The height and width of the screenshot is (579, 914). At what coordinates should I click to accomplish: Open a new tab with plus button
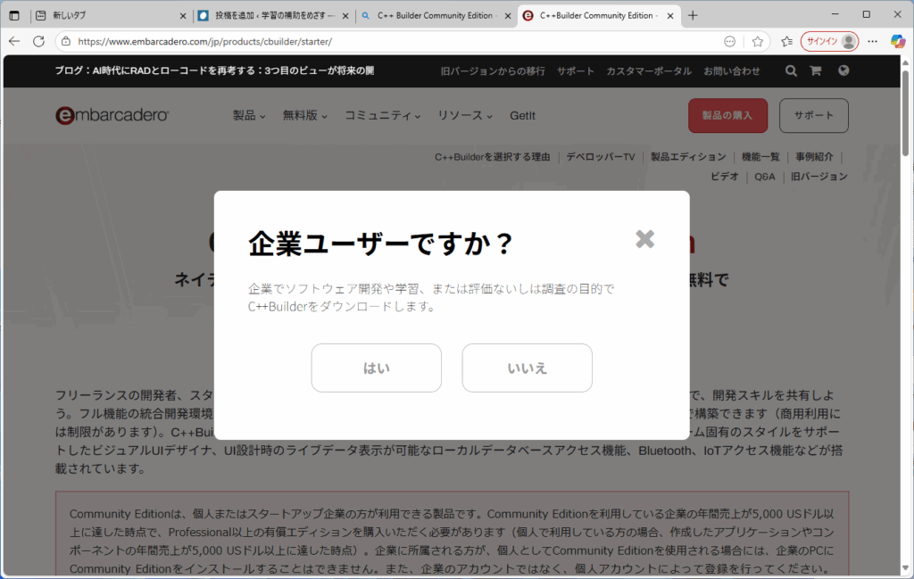click(x=693, y=16)
